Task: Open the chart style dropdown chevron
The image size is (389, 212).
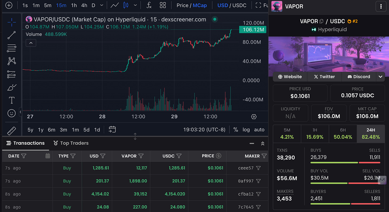Action: click(135, 5)
